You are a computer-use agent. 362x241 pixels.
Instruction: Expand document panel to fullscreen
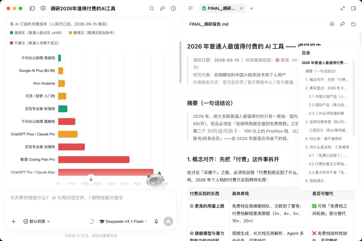point(343,8)
